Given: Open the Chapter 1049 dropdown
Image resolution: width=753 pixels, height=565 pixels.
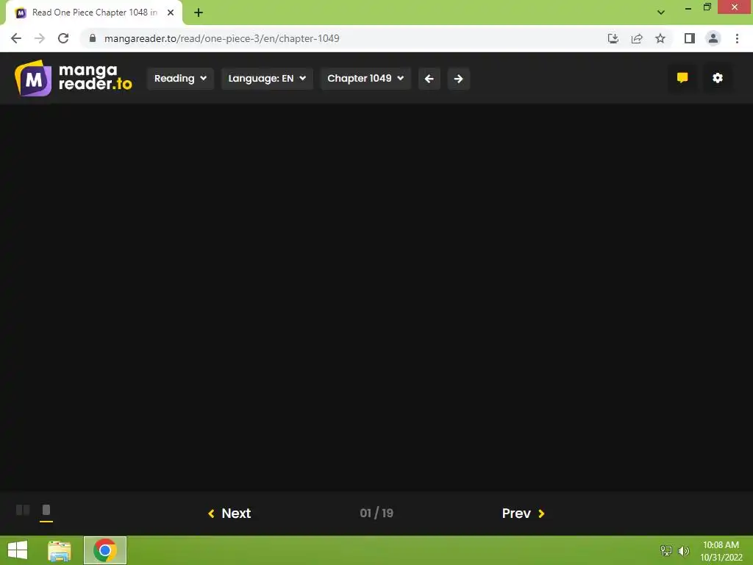Looking at the screenshot, I should [365, 78].
